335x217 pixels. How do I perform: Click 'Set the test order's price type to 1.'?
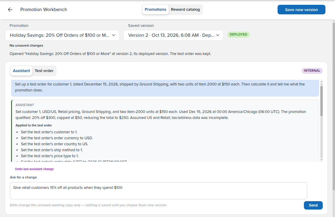50,156
